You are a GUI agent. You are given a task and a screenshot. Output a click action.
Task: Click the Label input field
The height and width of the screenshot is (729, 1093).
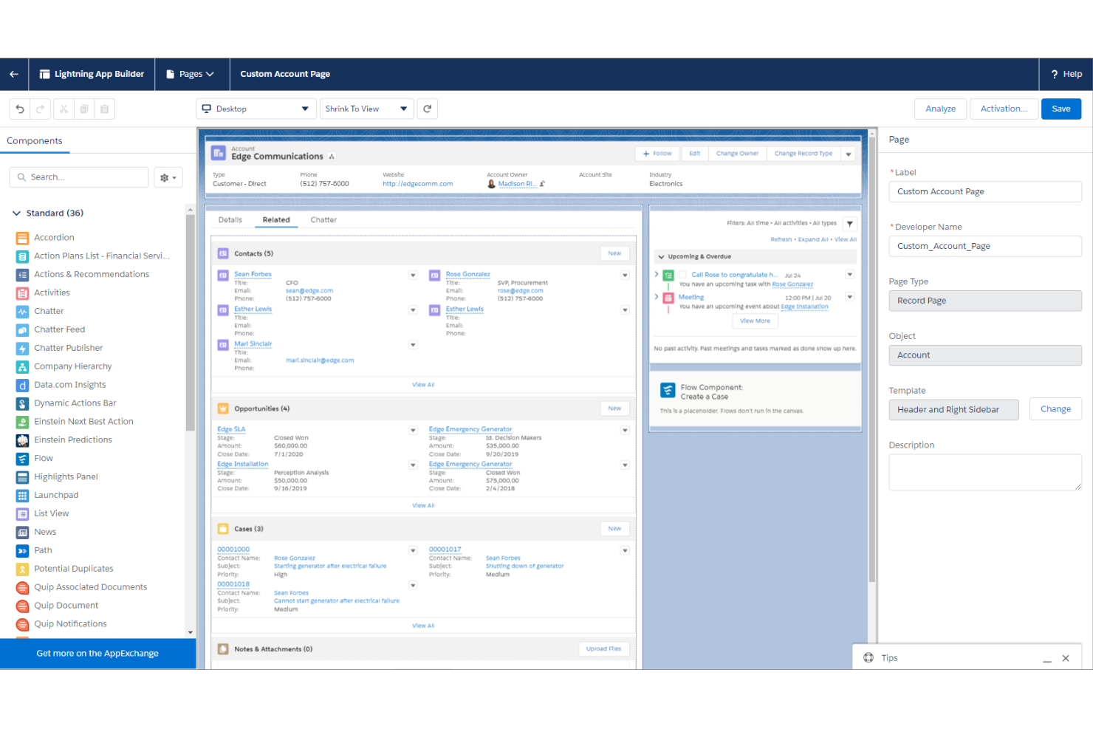tap(985, 191)
